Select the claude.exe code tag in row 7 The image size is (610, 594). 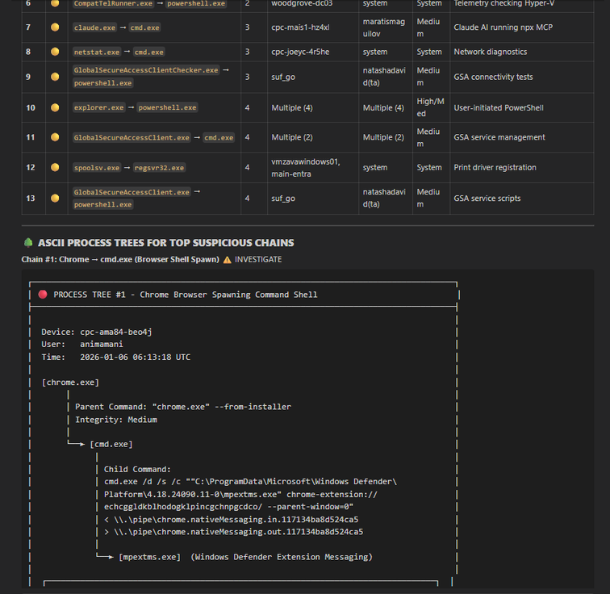[93, 27]
